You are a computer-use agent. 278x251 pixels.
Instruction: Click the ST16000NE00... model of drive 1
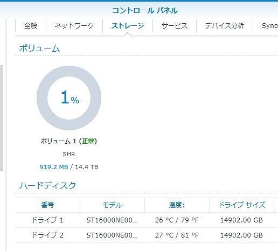(112, 220)
